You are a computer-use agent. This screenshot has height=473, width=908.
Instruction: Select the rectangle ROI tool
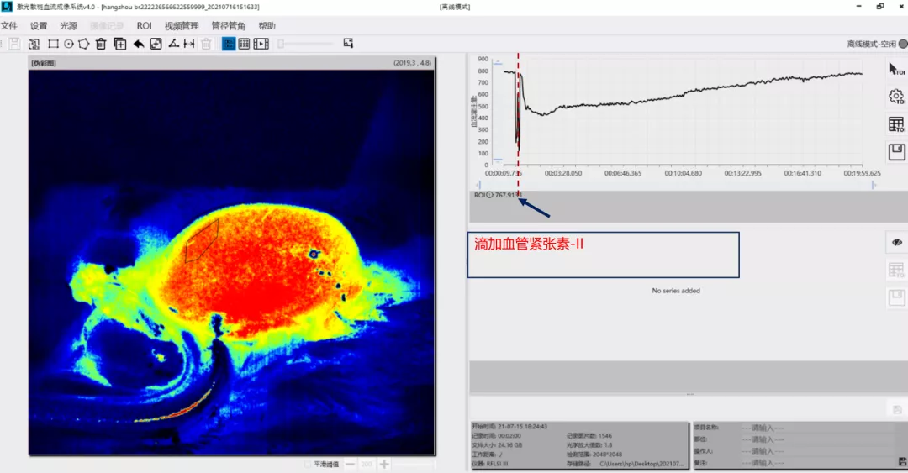tap(53, 44)
